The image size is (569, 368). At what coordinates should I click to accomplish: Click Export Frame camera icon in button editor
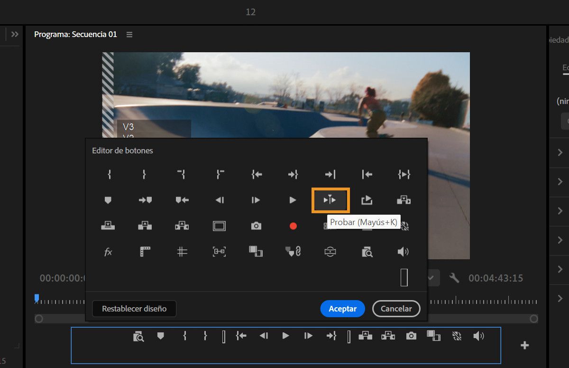[256, 226]
